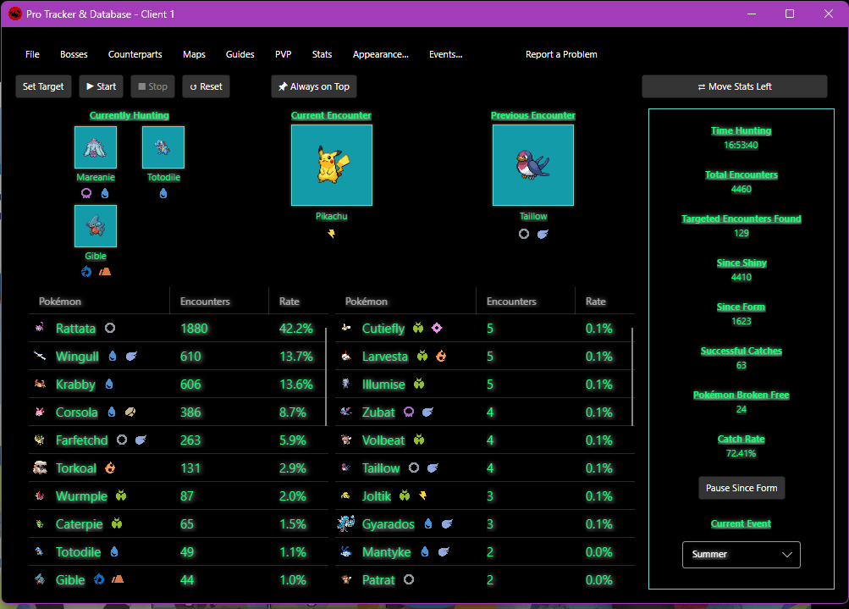Click the Mareanie sprite under Currently Hunting

click(96, 147)
